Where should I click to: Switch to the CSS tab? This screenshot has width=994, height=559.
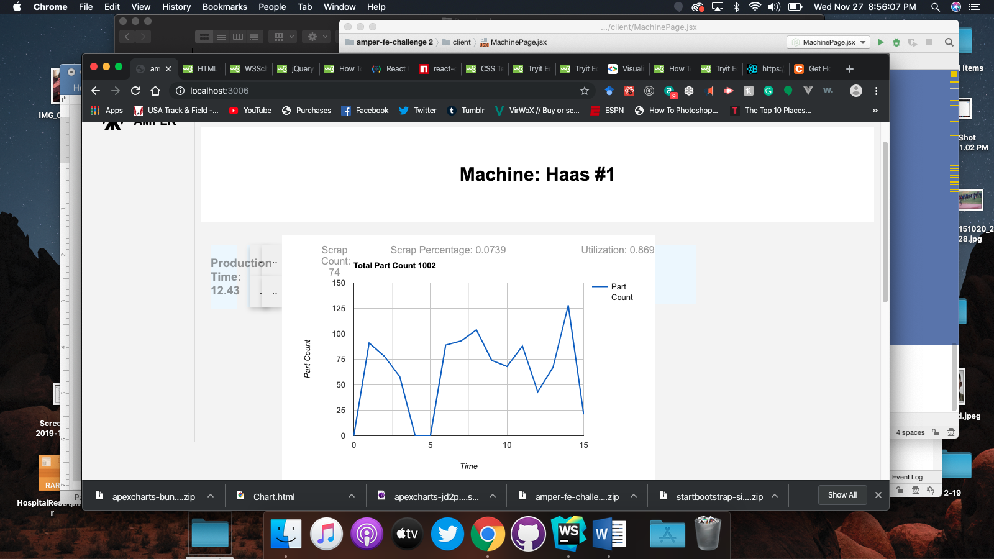coord(485,69)
